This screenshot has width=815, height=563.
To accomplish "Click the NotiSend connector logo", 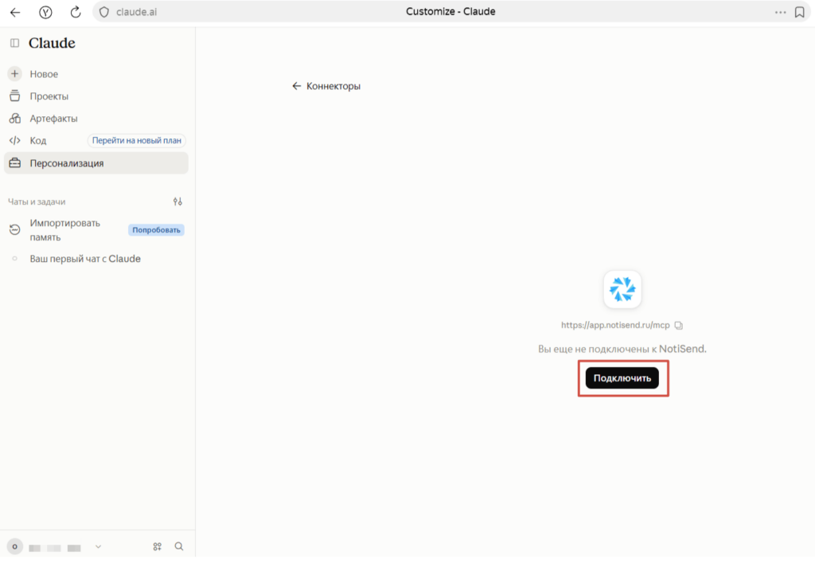I will coord(622,290).
